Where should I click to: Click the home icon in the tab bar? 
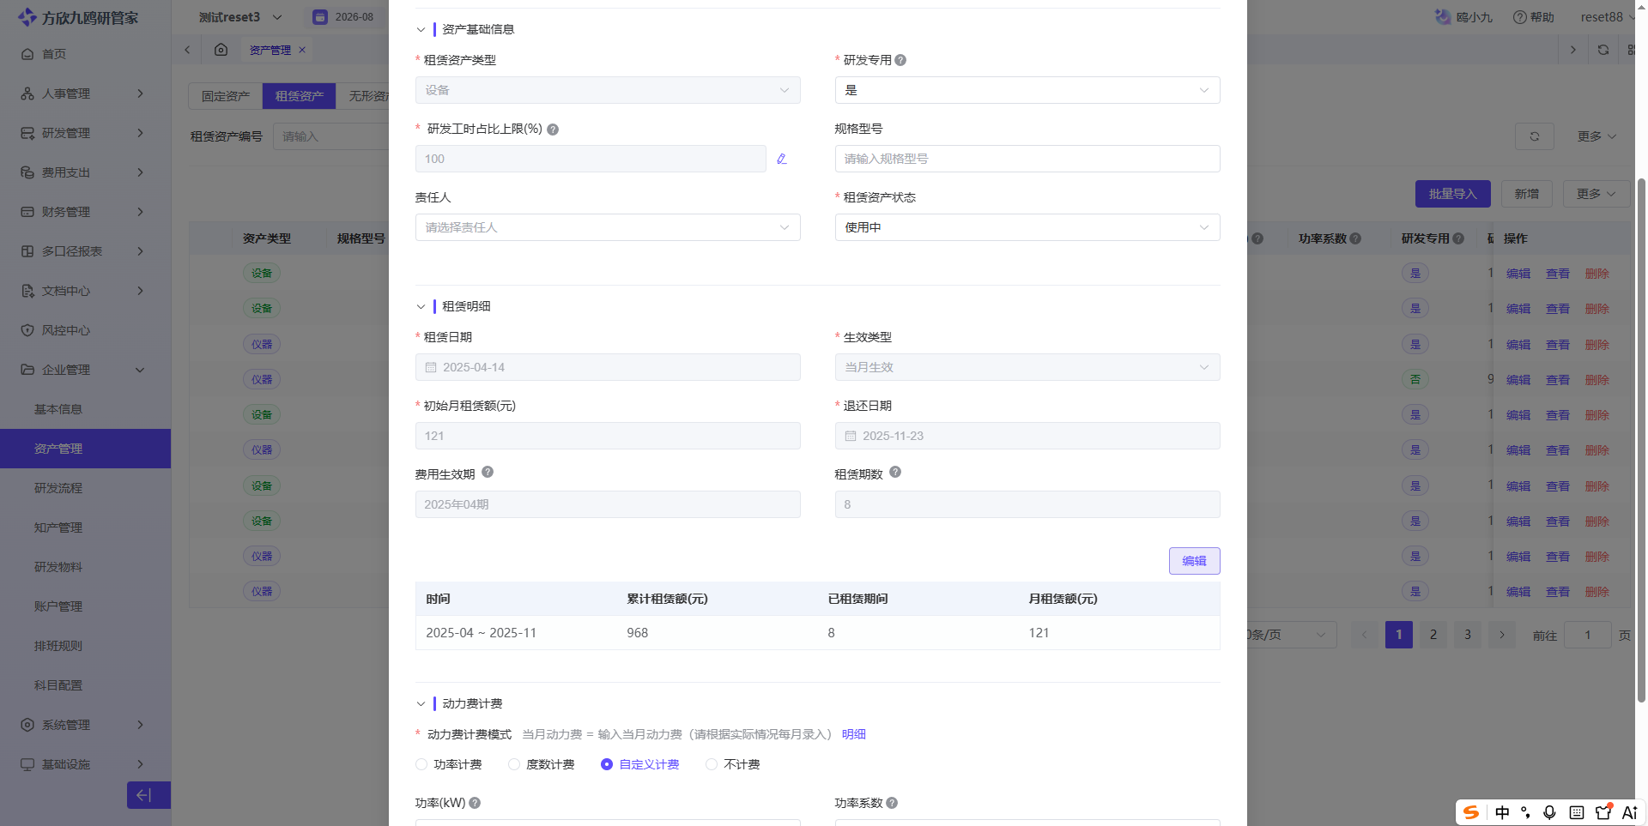coord(221,50)
